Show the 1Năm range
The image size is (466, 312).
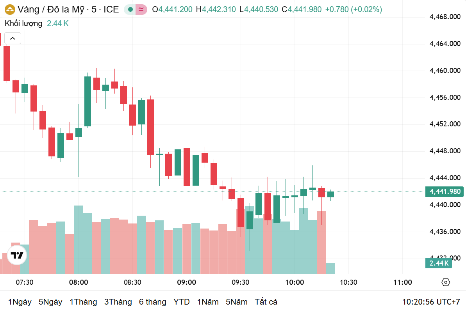208,302
